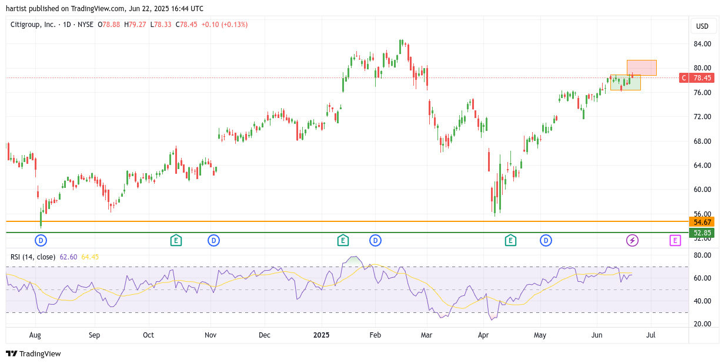The height and width of the screenshot is (364, 725).
Task: Open the dividend marker near February
Action: [x=375, y=240]
